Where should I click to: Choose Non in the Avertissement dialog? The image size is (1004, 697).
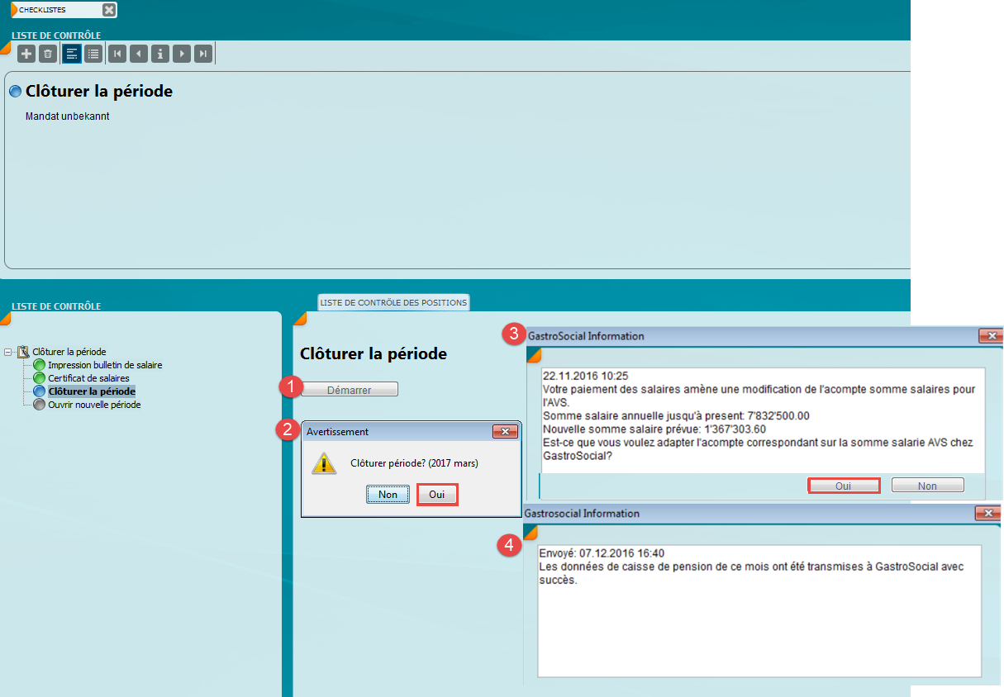coord(388,495)
